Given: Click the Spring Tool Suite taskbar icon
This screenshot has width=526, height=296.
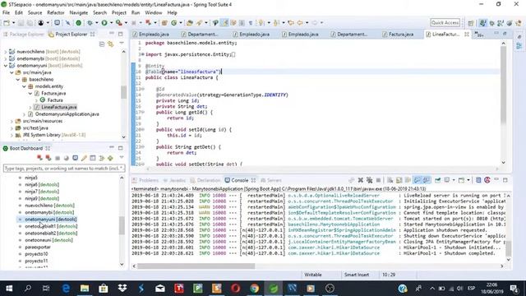Looking at the screenshot, I should [274, 289].
